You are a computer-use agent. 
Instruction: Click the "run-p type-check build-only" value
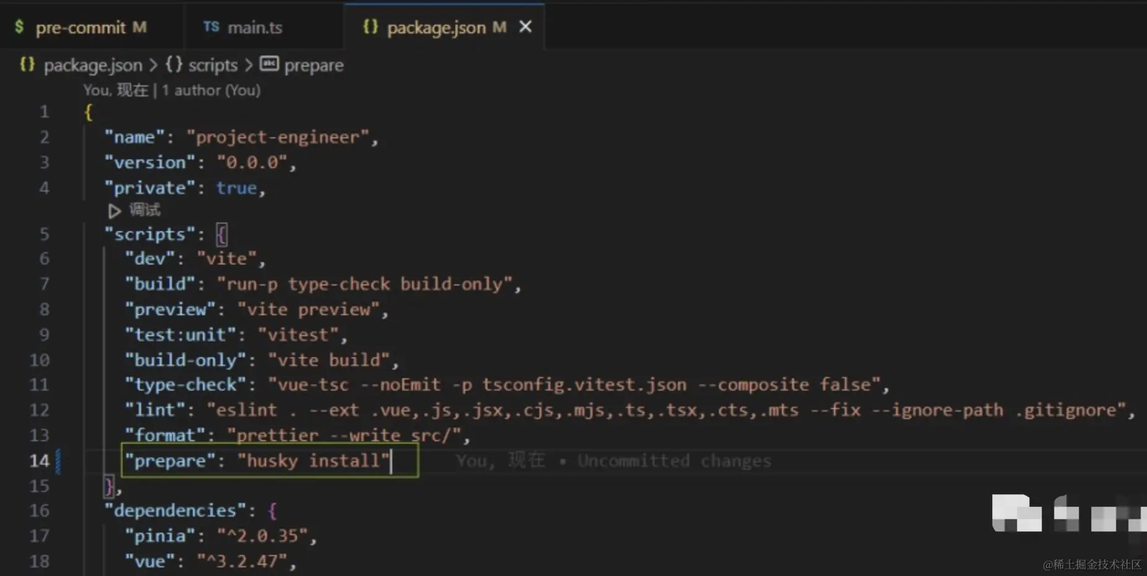[x=365, y=284]
